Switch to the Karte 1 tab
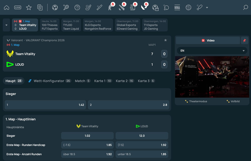The image size is (251, 161). [103, 81]
